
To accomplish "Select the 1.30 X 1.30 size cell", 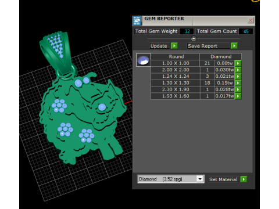I will click(176, 83).
